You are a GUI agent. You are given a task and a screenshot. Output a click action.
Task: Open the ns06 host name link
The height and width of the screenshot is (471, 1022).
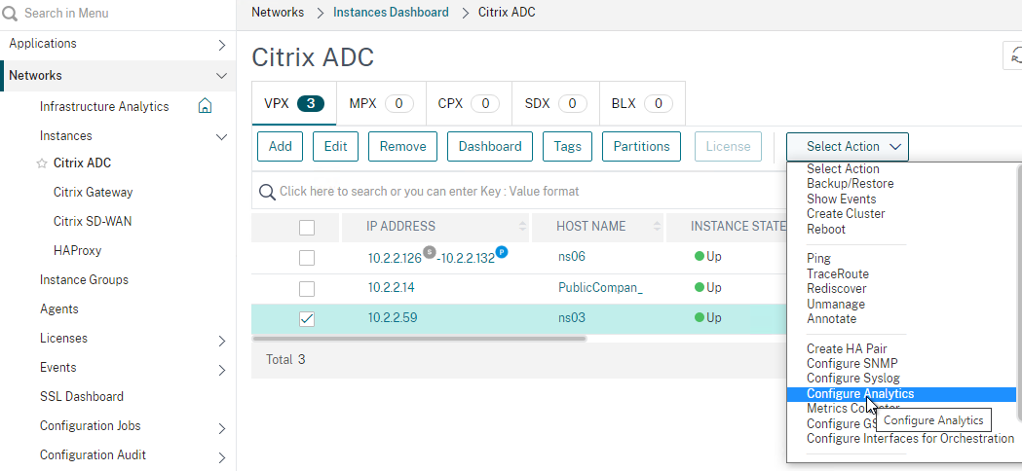(572, 257)
